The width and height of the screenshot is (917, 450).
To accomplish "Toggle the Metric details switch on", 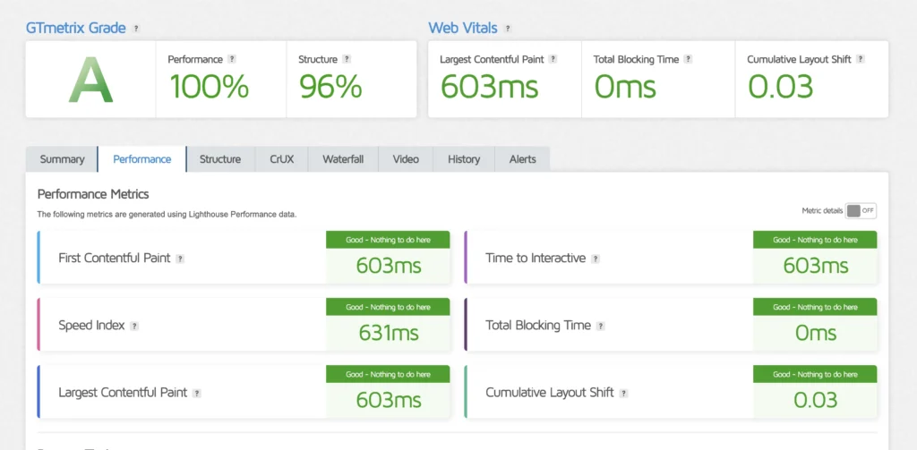I will (861, 210).
